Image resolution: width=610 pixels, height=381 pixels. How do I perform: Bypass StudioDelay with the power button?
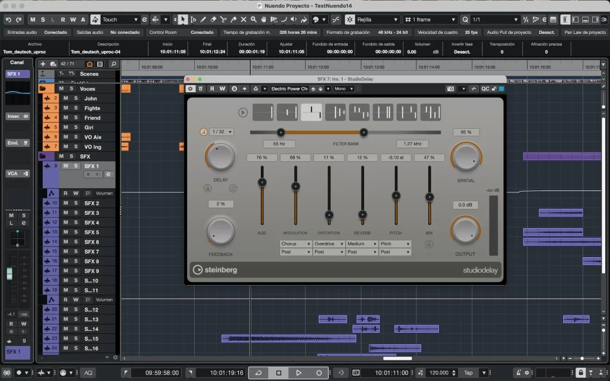[x=191, y=89]
